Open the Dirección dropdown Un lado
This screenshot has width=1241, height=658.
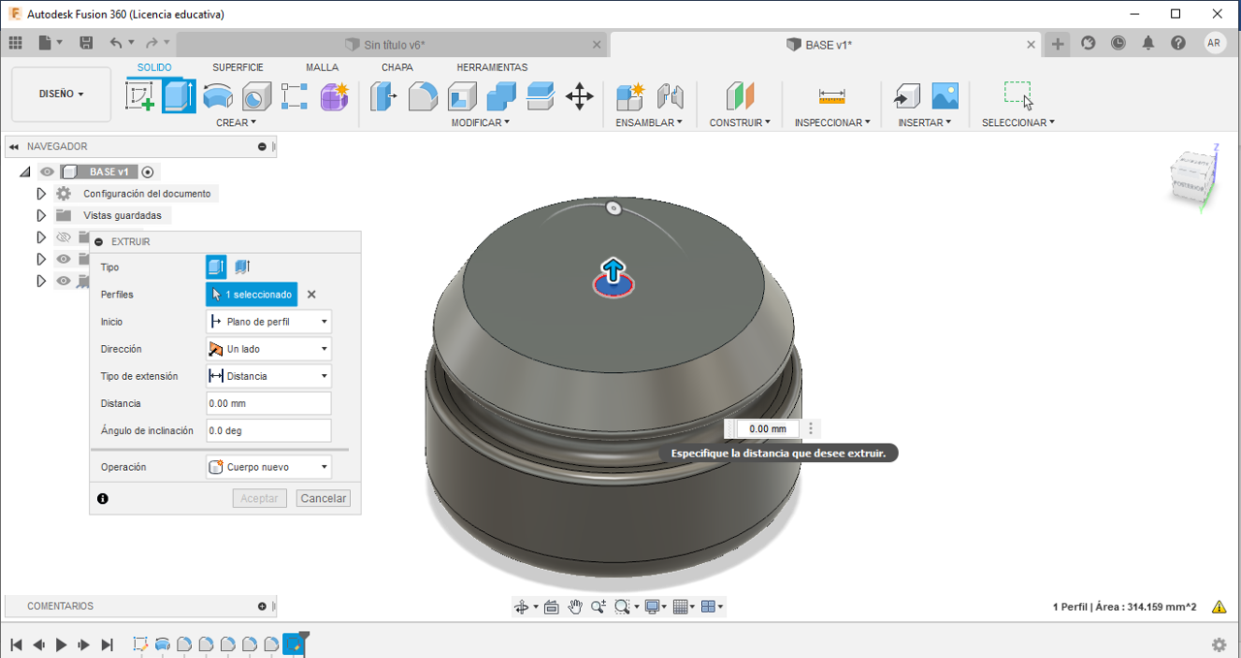tap(269, 349)
